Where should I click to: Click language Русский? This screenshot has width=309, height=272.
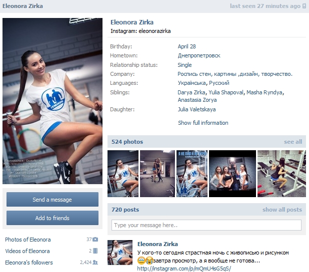tap(219, 83)
